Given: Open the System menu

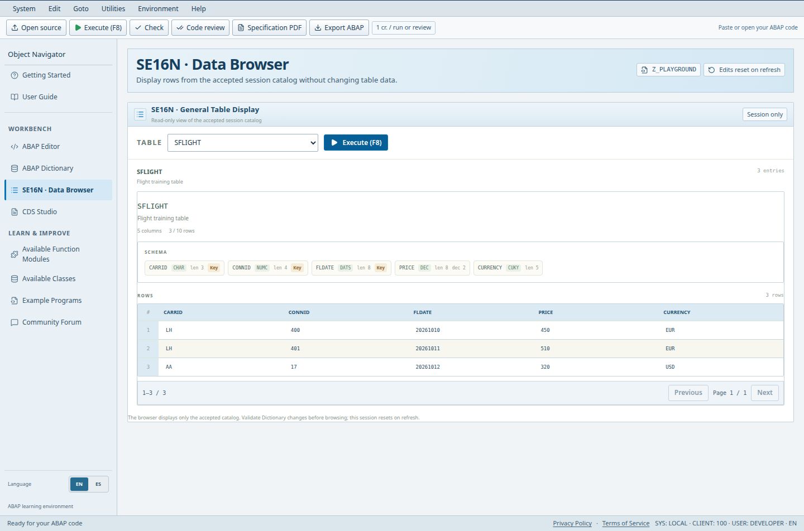Looking at the screenshot, I should point(24,8).
